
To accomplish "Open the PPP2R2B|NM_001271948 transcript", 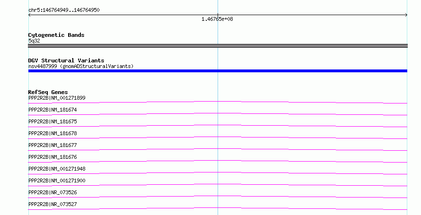I will click(x=57, y=169).
